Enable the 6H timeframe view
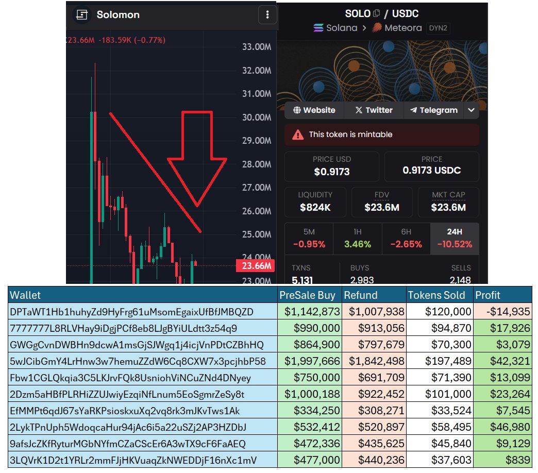The width and height of the screenshot is (538, 473). 406,237
